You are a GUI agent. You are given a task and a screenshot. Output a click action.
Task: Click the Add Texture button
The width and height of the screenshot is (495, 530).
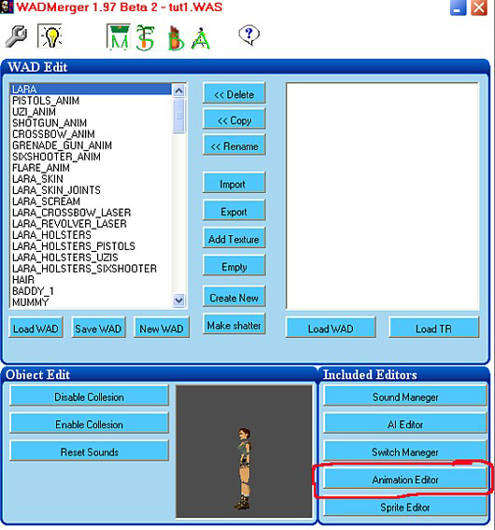[234, 238]
